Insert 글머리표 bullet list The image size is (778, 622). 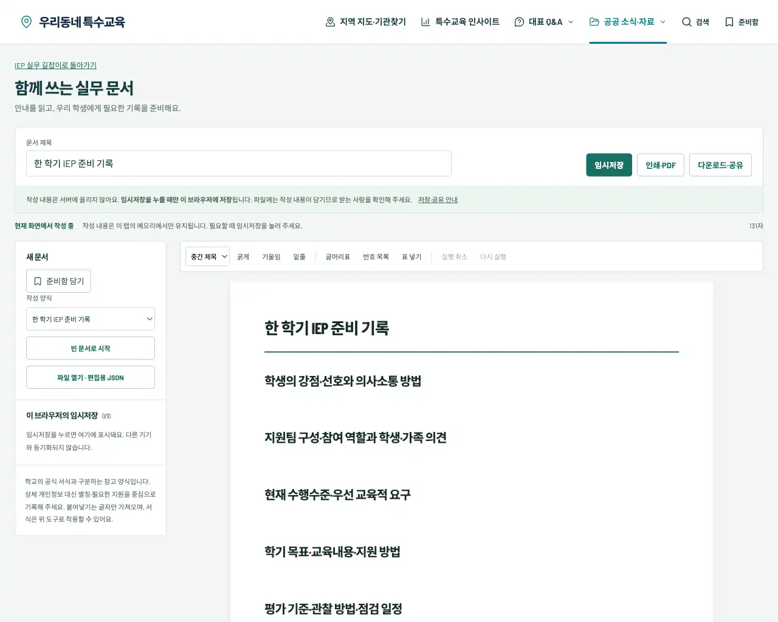point(337,257)
